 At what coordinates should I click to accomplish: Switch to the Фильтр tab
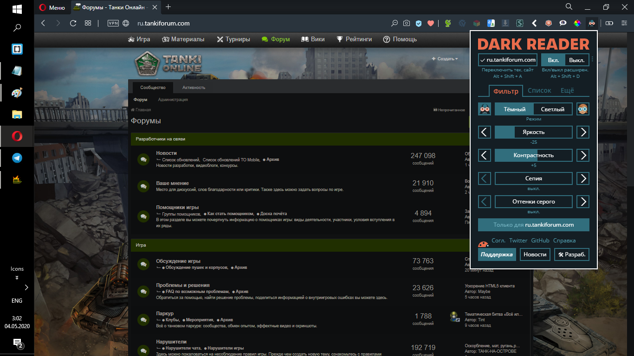(x=506, y=91)
